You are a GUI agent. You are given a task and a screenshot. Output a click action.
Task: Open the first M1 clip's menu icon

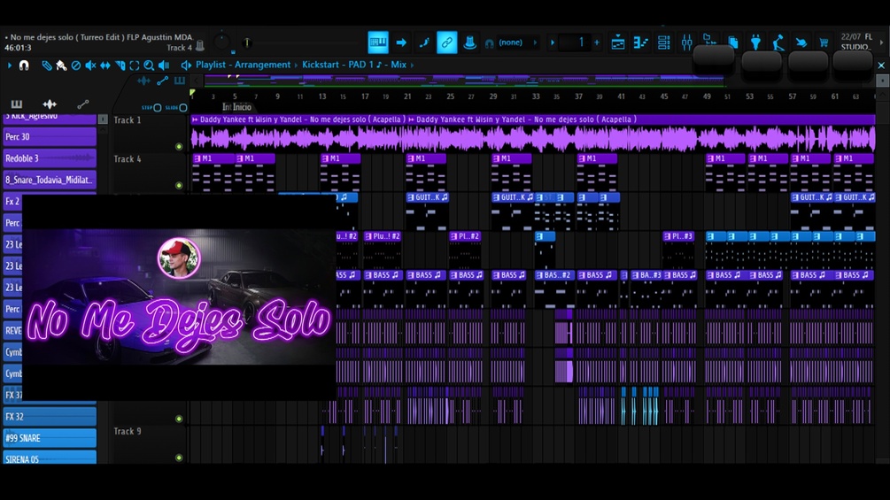[x=197, y=158]
